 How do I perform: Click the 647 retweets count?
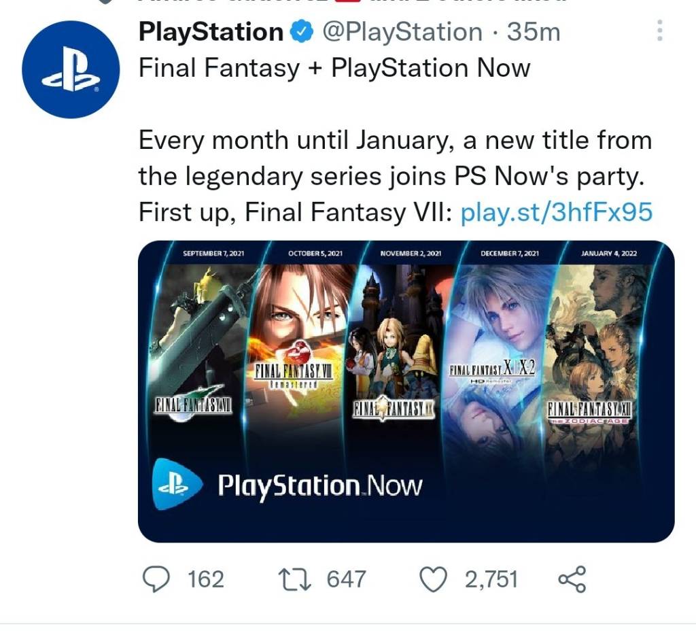(x=347, y=579)
